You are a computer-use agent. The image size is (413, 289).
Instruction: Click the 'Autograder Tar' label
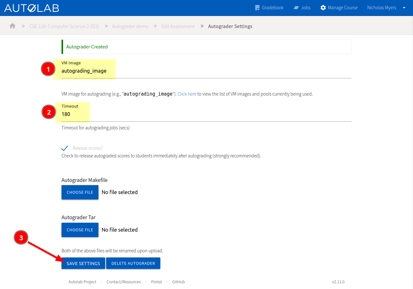pos(78,217)
